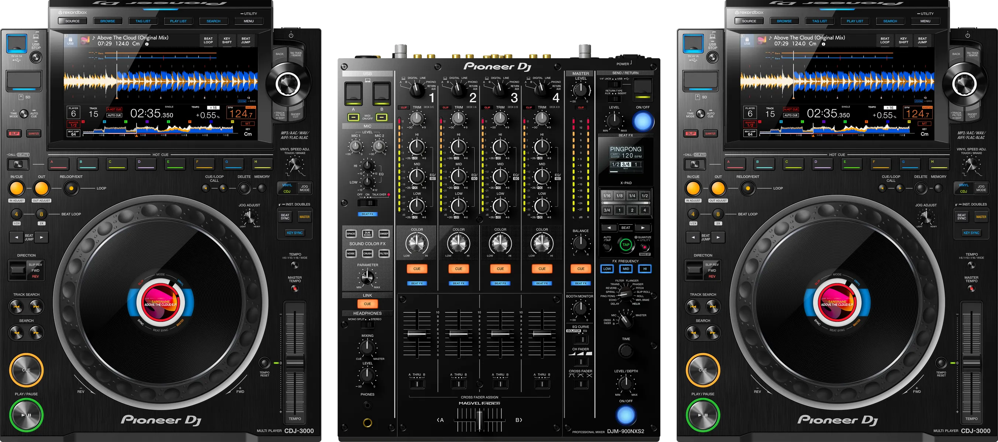Select FILTER sound color FX on mixer
998x442 pixels.
pos(384,254)
